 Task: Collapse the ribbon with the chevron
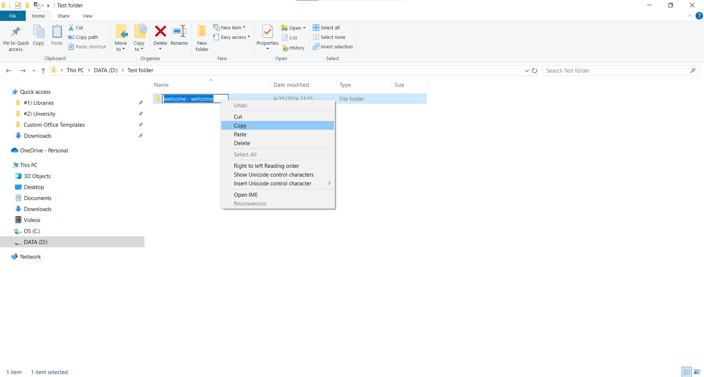click(x=689, y=16)
